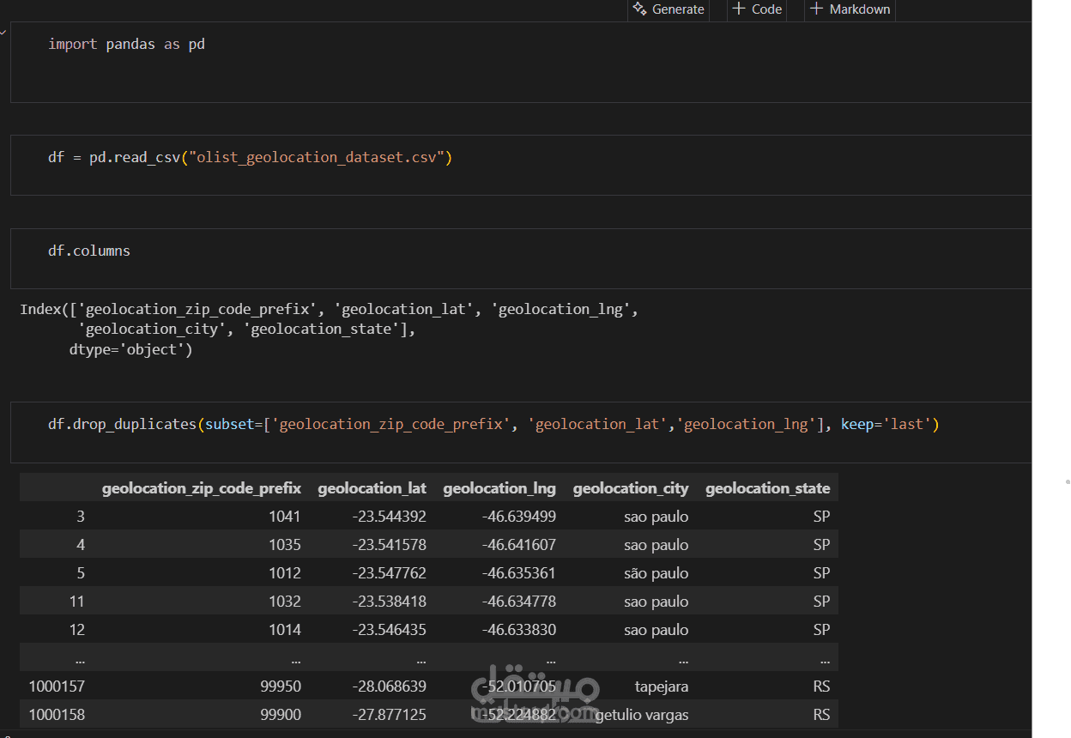Select row index 3 in the output table
This screenshot has height=738, width=1071.
(80, 517)
